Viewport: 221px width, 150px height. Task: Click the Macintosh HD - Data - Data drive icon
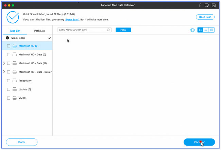tap(15, 72)
